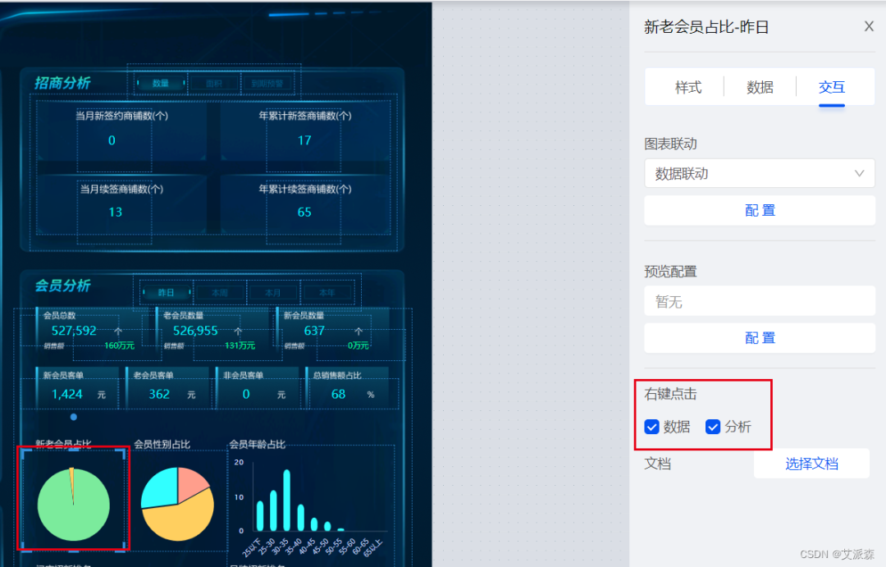Close the 新老会员占比-昨日 settings panel
Viewport: 886px width, 567px height.
pyautogui.click(x=869, y=25)
